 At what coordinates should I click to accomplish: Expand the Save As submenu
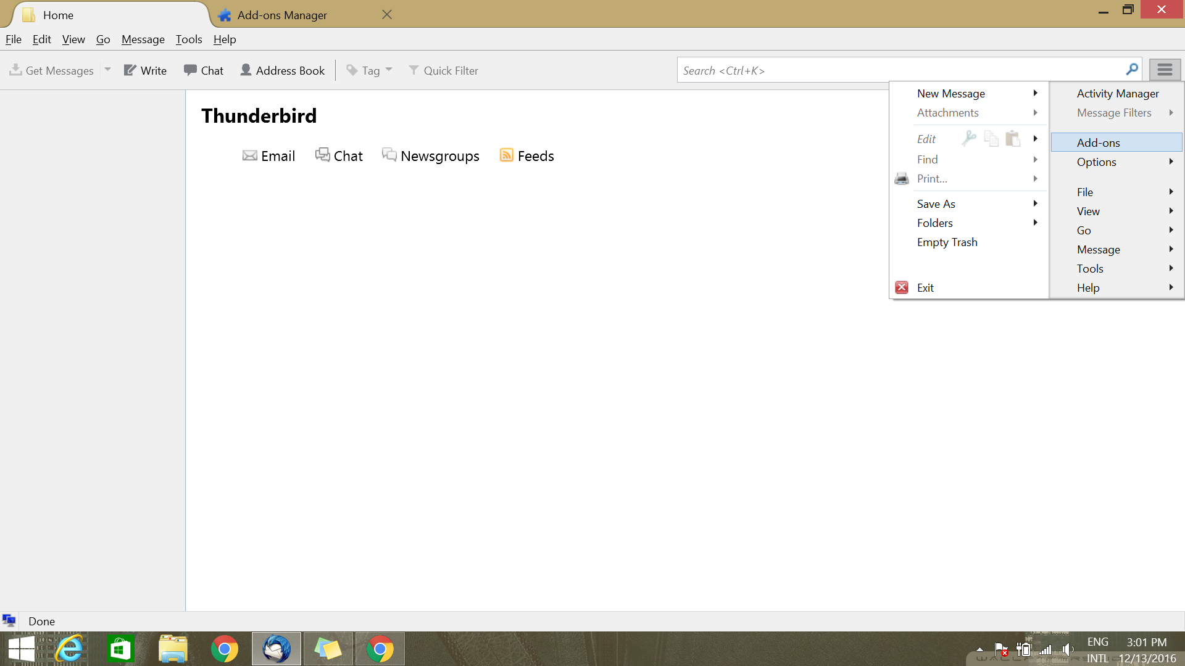point(969,203)
